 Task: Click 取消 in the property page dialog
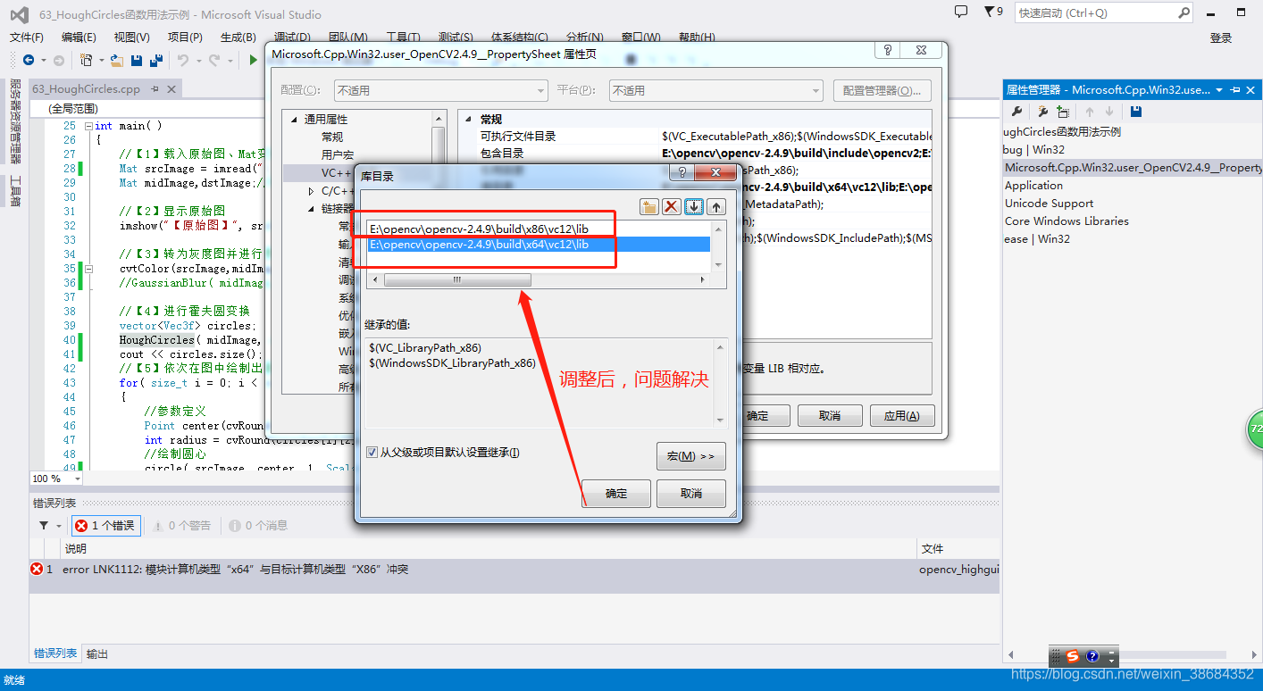point(830,415)
